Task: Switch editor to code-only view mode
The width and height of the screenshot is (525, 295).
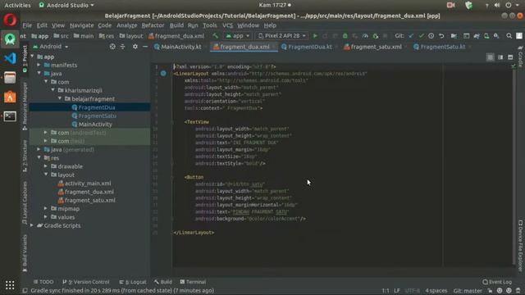Action: tap(491, 57)
